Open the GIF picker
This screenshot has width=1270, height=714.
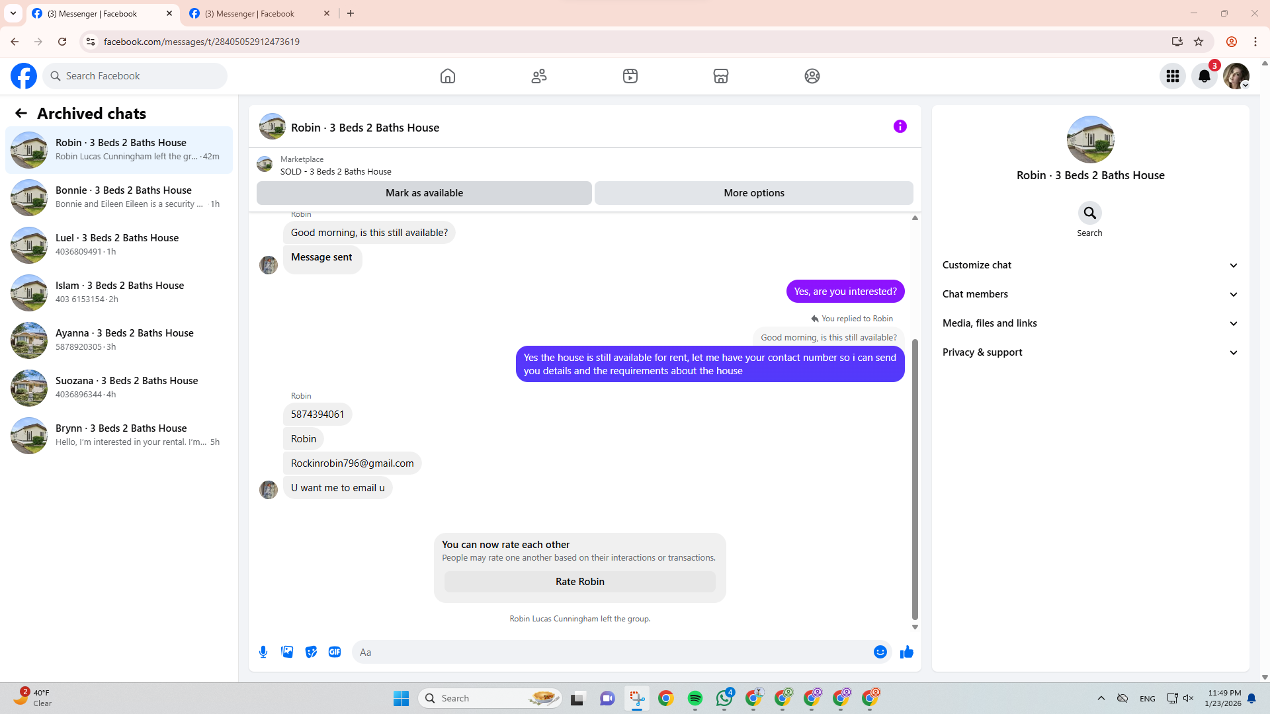pyautogui.click(x=335, y=652)
